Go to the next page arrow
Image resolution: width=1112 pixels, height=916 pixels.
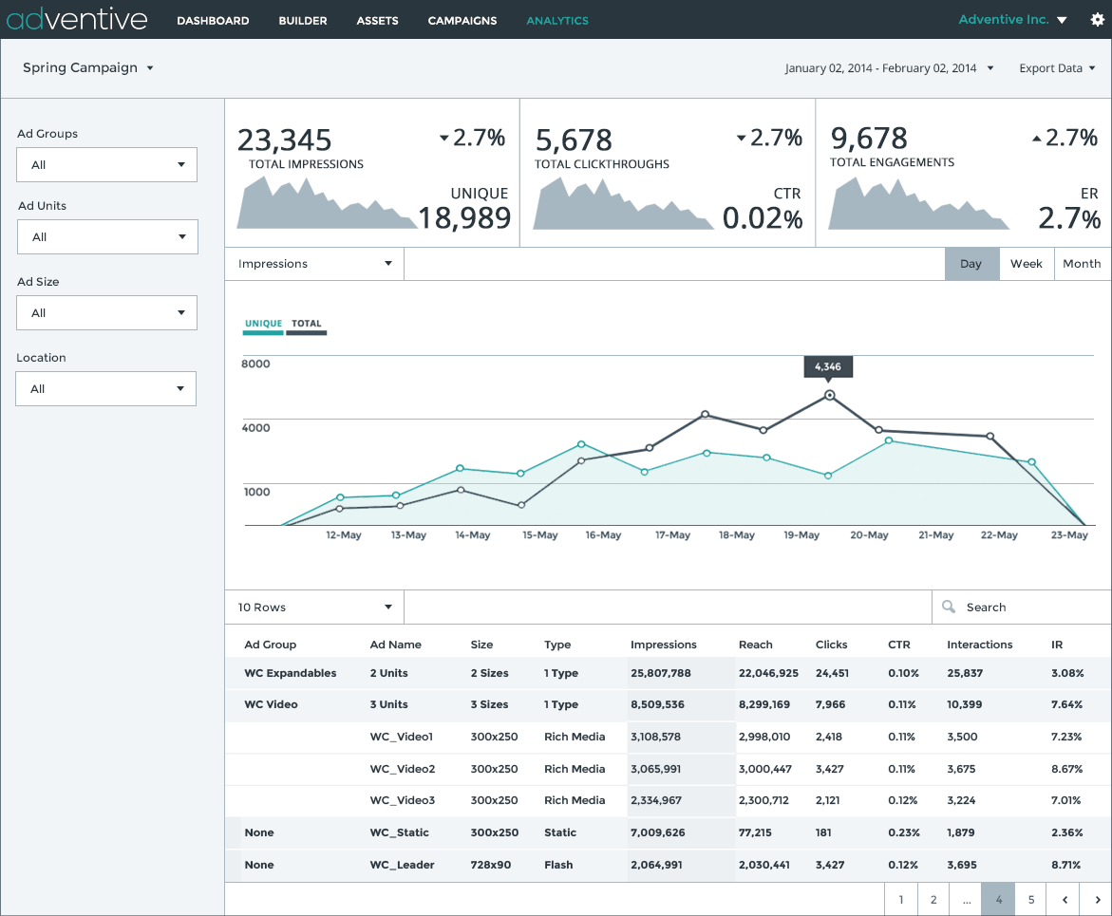pos(1097,899)
